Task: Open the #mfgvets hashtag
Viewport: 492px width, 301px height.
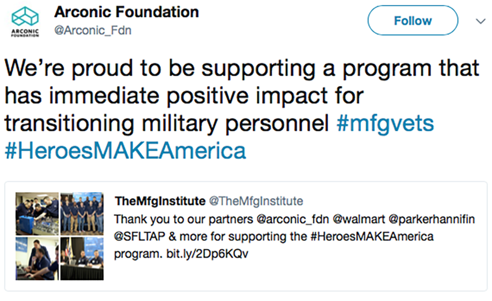Action: (x=385, y=123)
